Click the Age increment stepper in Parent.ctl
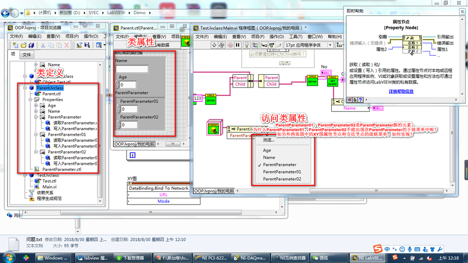The width and height of the screenshot is (468, 263). pos(117,83)
